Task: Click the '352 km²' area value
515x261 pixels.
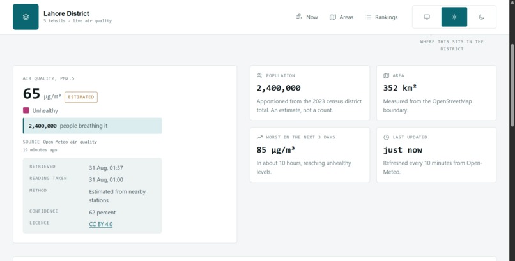Action: click(x=399, y=88)
